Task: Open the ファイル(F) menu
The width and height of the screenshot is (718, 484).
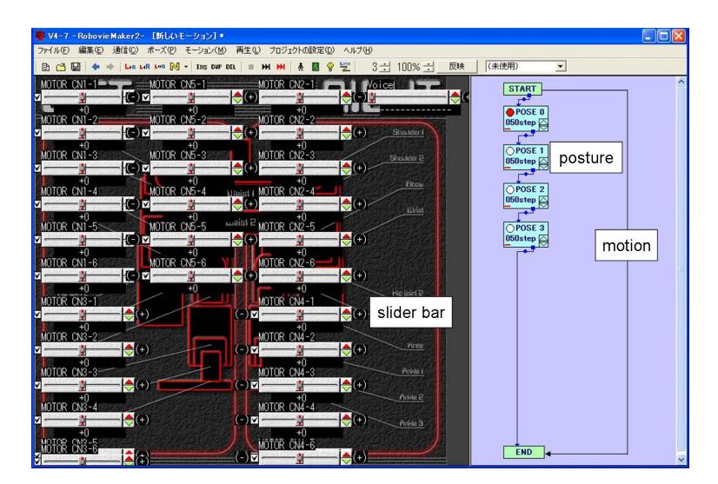Action: point(53,50)
